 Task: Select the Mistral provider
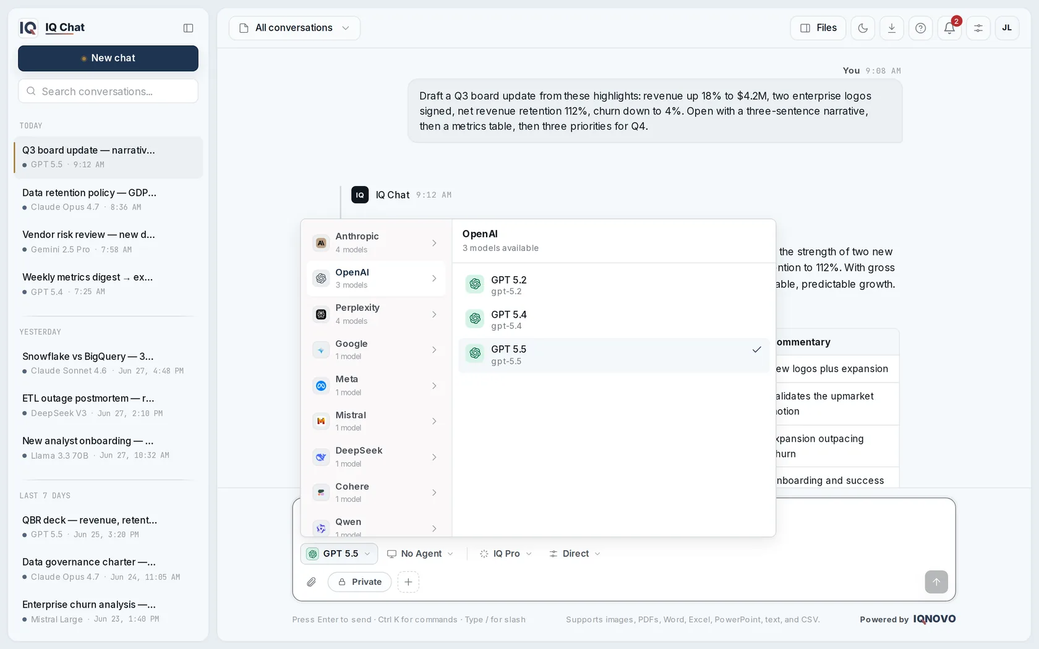tap(376, 421)
